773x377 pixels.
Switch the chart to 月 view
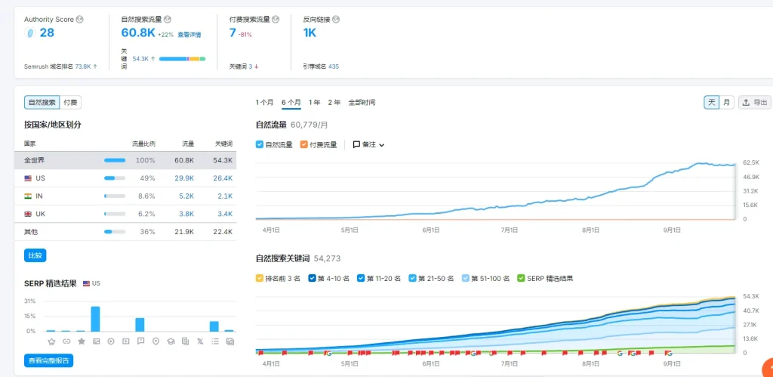[727, 103]
